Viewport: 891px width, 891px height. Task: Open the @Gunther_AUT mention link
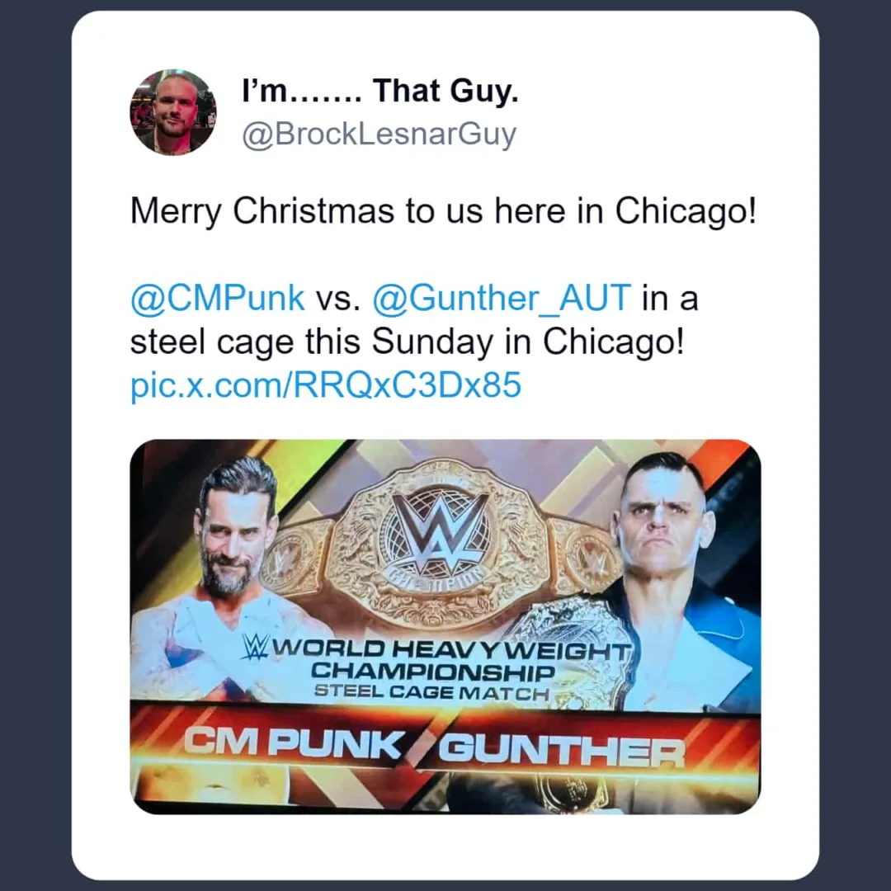[x=502, y=298]
